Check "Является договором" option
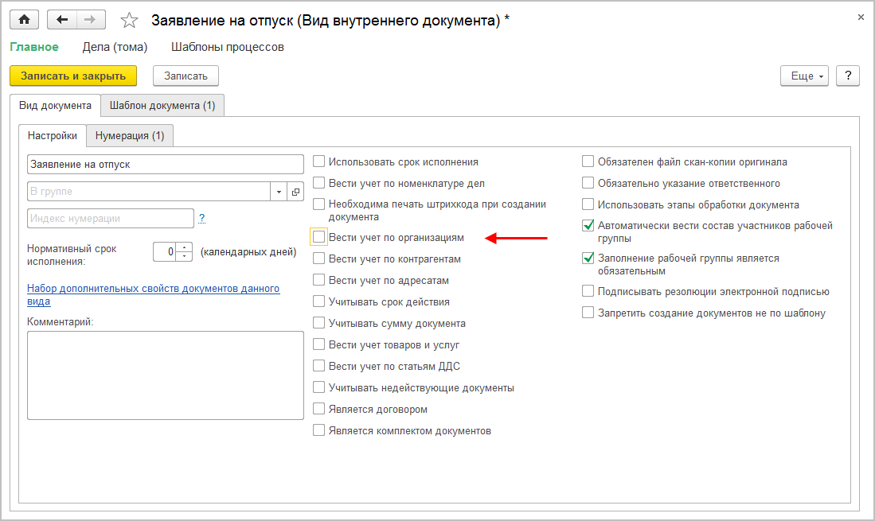 319,410
